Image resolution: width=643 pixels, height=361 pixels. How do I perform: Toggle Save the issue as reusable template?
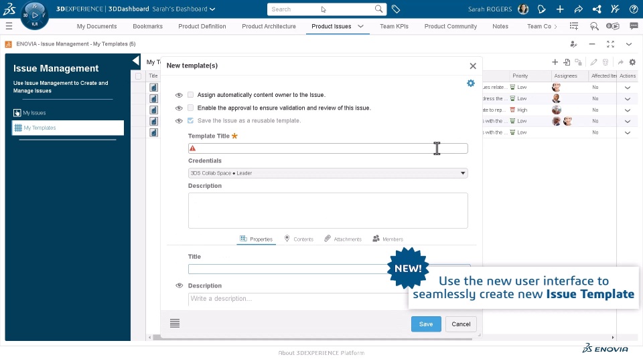(191, 121)
